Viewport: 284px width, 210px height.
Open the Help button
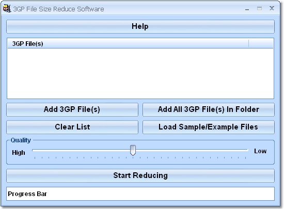(140, 26)
